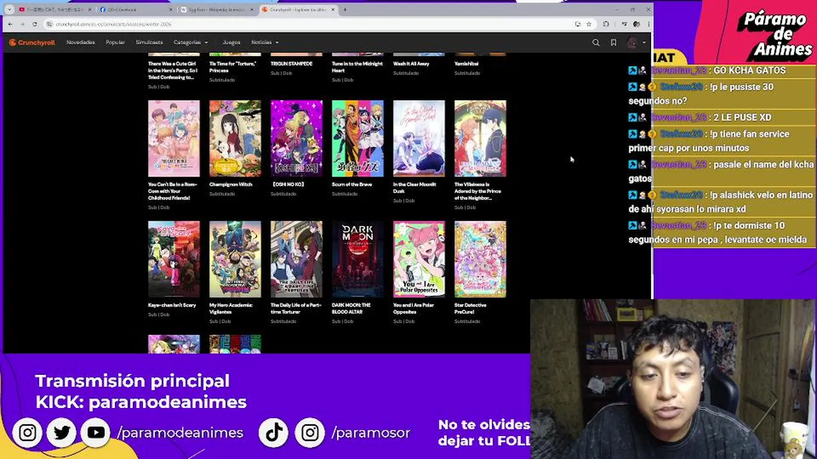Click the Champignon Witch title link
The width and height of the screenshot is (817, 459).
[230, 184]
